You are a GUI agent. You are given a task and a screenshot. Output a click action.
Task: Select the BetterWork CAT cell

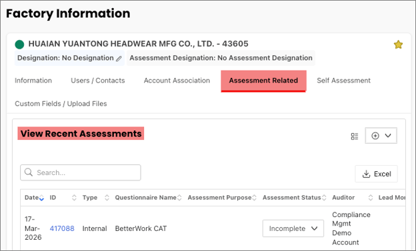141,228
